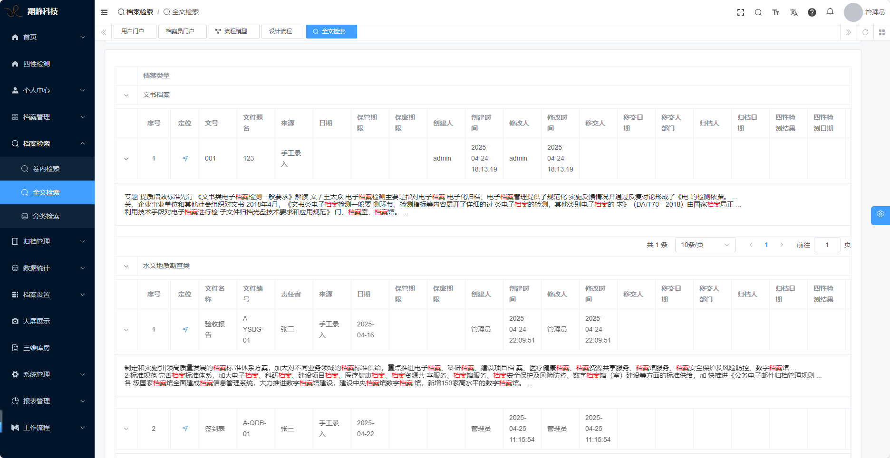Collapse the 水文地质勘查类 category group
Image resolution: width=890 pixels, height=458 pixels.
click(x=126, y=266)
